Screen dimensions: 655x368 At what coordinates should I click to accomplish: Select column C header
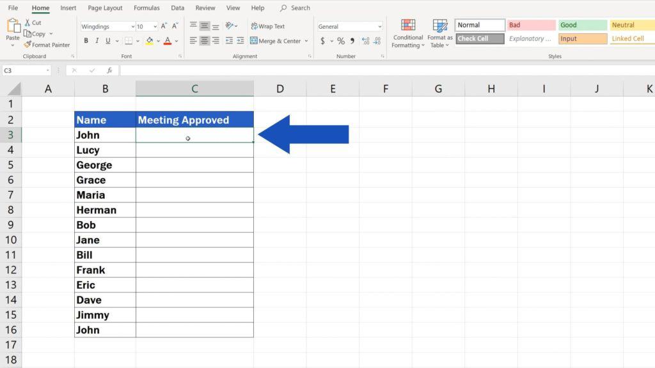click(194, 88)
